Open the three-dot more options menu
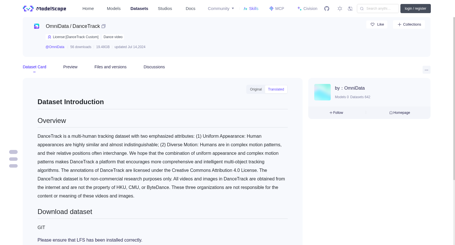This screenshot has height=245, width=455. click(x=426, y=70)
